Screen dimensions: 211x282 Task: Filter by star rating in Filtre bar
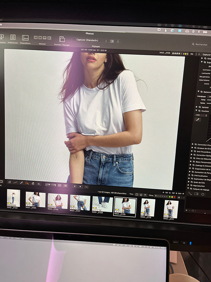tap(163, 196)
